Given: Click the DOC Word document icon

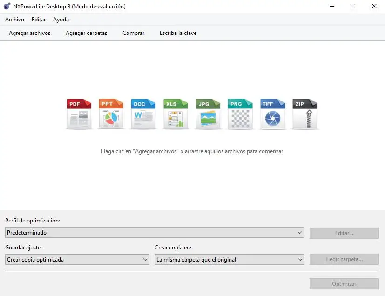Looking at the screenshot, I should [x=143, y=114].
